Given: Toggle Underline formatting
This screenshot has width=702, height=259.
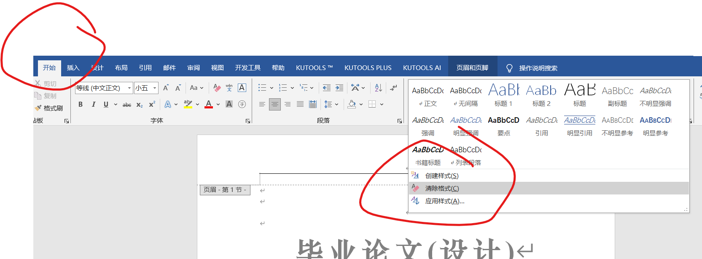Looking at the screenshot, I should click(106, 104).
